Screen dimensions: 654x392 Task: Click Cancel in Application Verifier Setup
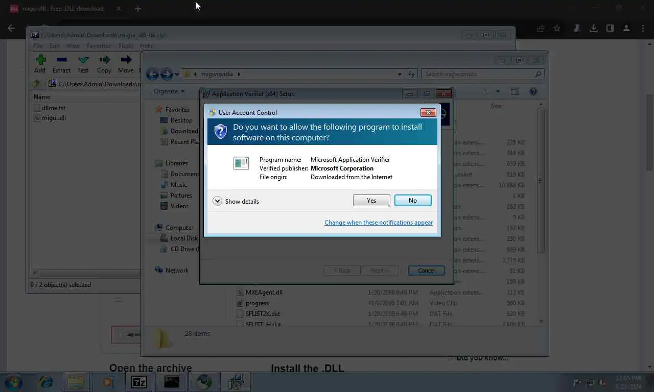pyautogui.click(x=426, y=271)
